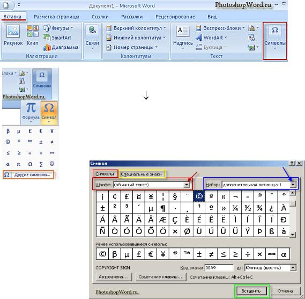Open Номер страницы page number menu
The image size is (305, 299).
click(132, 47)
